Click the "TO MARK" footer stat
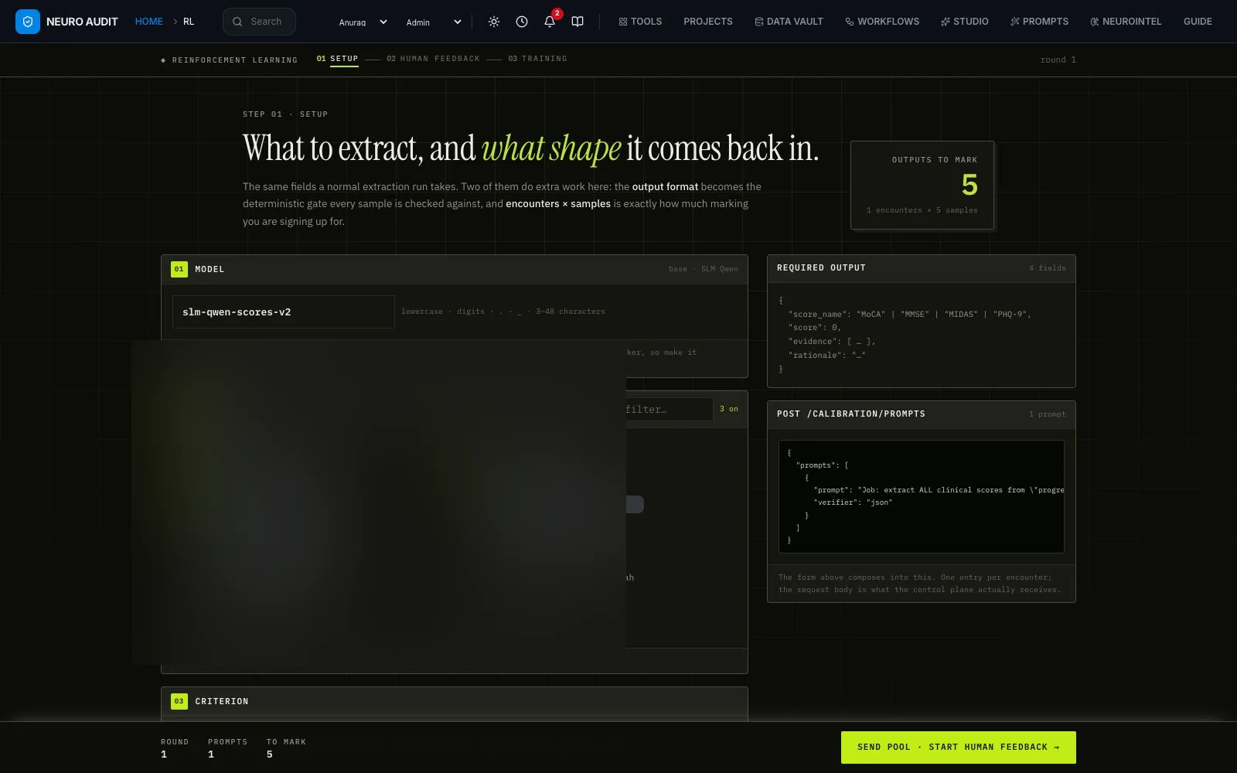The width and height of the screenshot is (1237, 773). 286,747
